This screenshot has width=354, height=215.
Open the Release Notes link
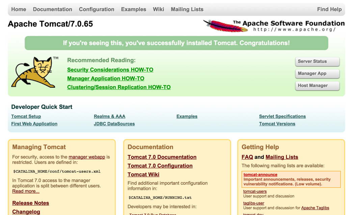(x=31, y=203)
